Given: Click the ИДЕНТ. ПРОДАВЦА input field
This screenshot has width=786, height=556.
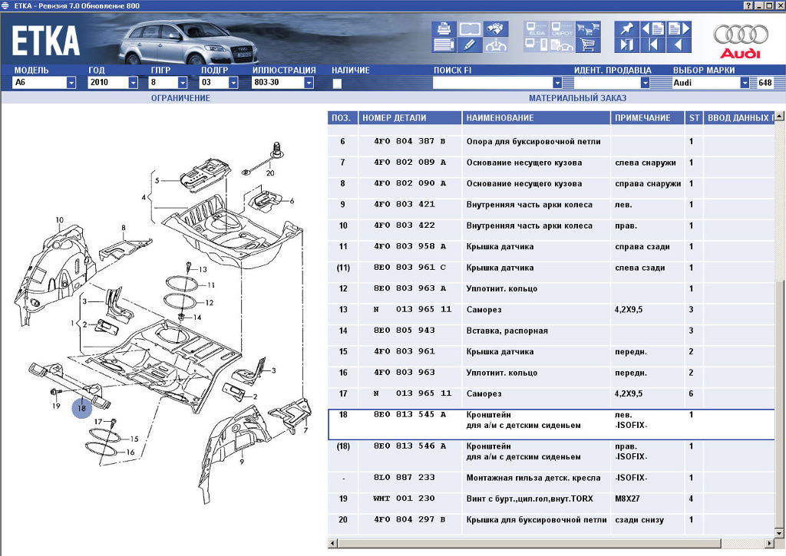Looking at the screenshot, I should [x=607, y=83].
